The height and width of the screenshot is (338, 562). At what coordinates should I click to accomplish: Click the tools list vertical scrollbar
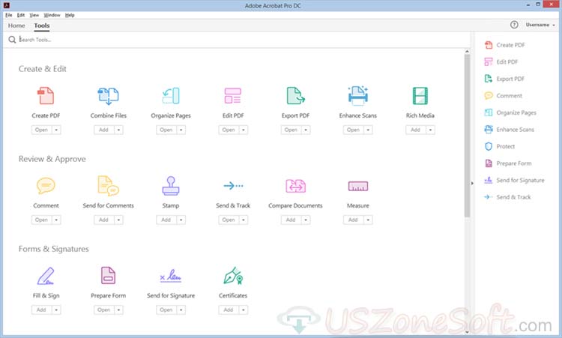pyautogui.click(x=467, y=136)
